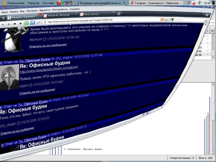This screenshot has width=216, height=162.
Task: Open the Инструменты menu
Action: [60, 10]
